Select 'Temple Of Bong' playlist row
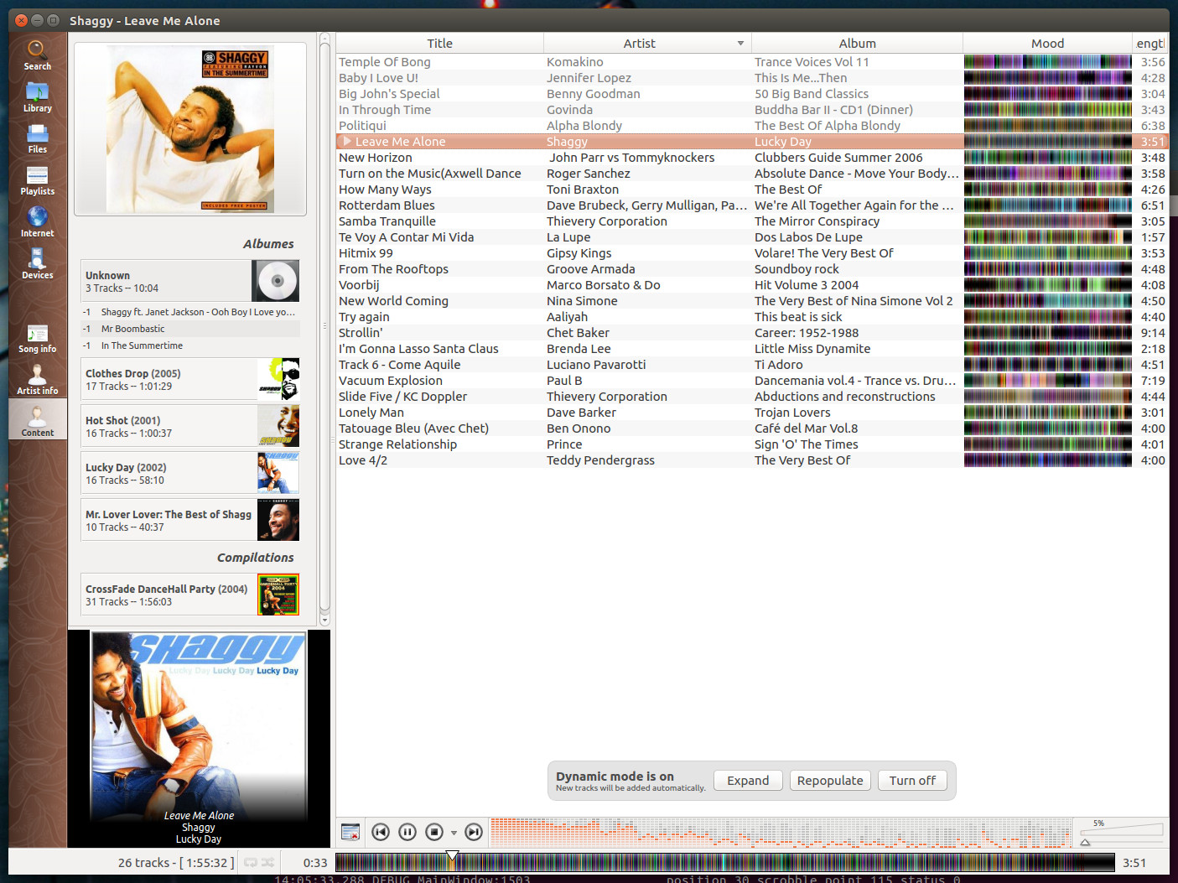The image size is (1178, 883). coord(752,62)
